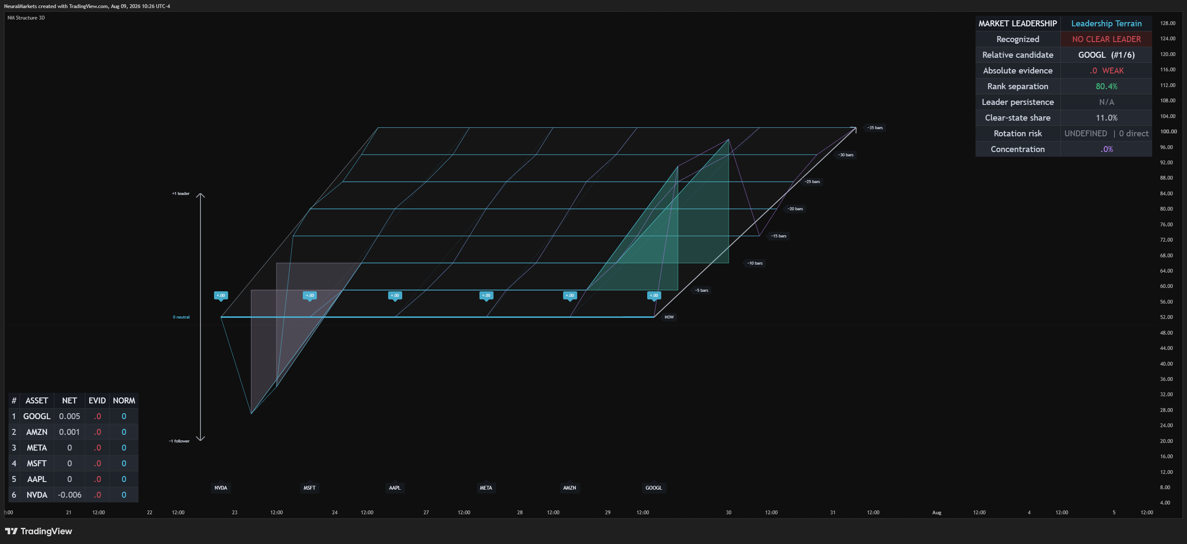The height and width of the screenshot is (544, 1187).
Task: Click the NOW depth label
Action: click(x=669, y=317)
